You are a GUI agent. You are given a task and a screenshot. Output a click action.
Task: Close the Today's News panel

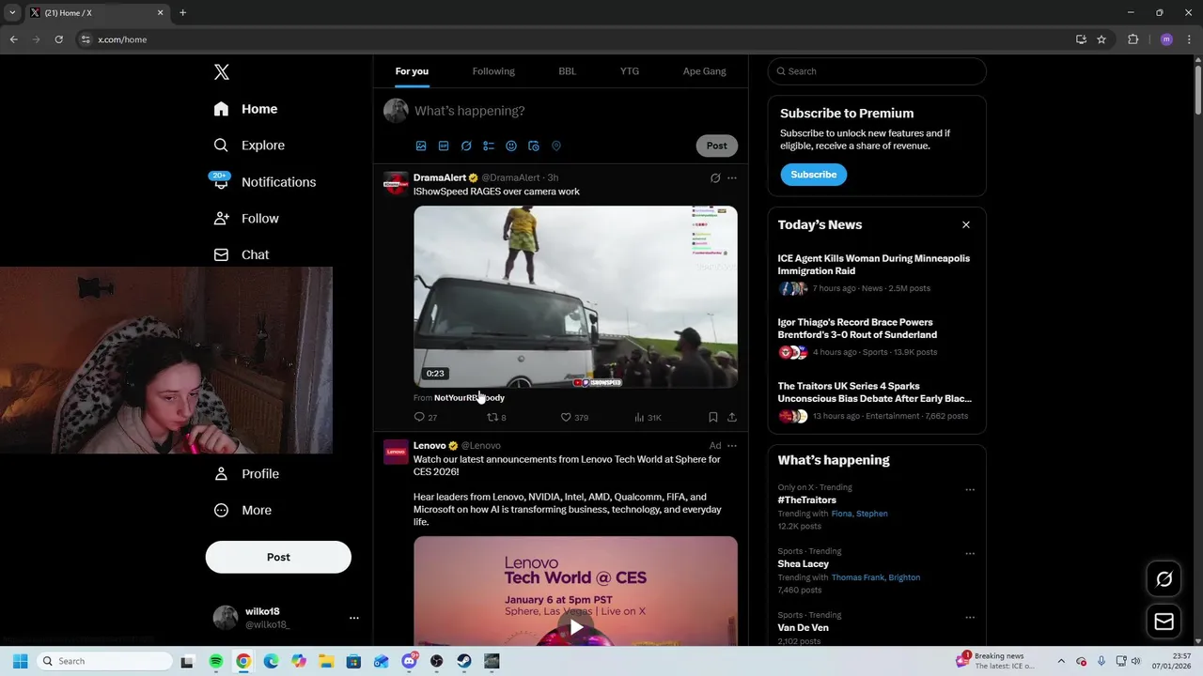[x=965, y=225]
